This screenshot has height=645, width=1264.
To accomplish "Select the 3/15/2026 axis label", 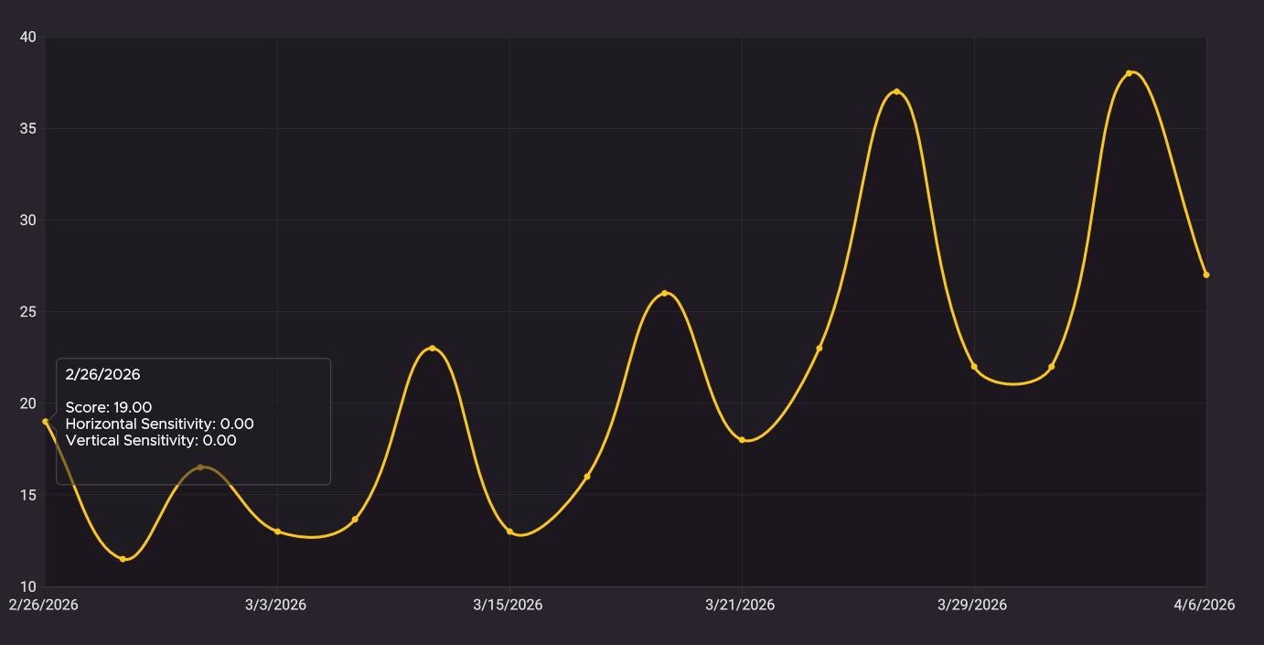I will 509,605.
